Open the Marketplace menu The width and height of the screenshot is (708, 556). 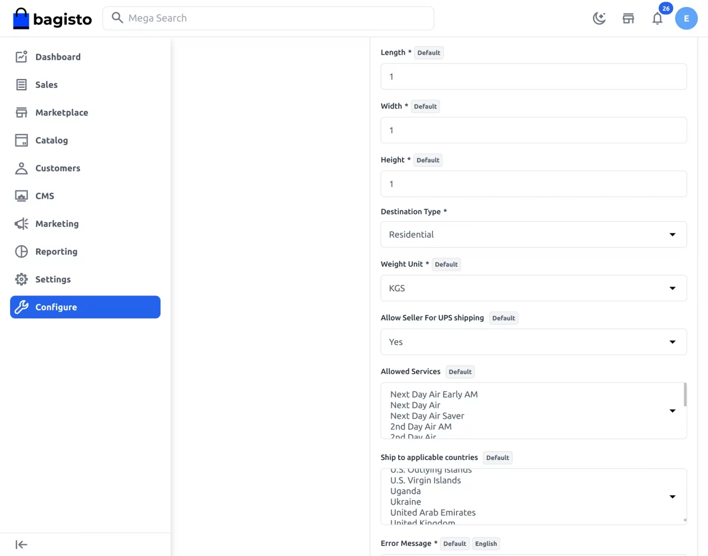pos(61,112)
